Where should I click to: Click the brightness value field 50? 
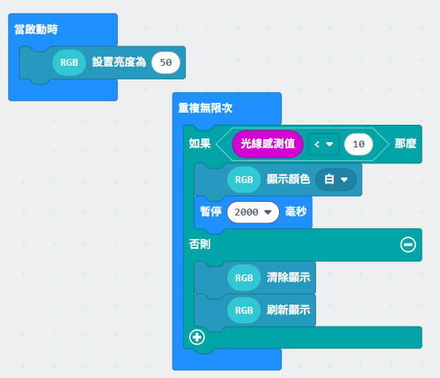pos(166,62)
